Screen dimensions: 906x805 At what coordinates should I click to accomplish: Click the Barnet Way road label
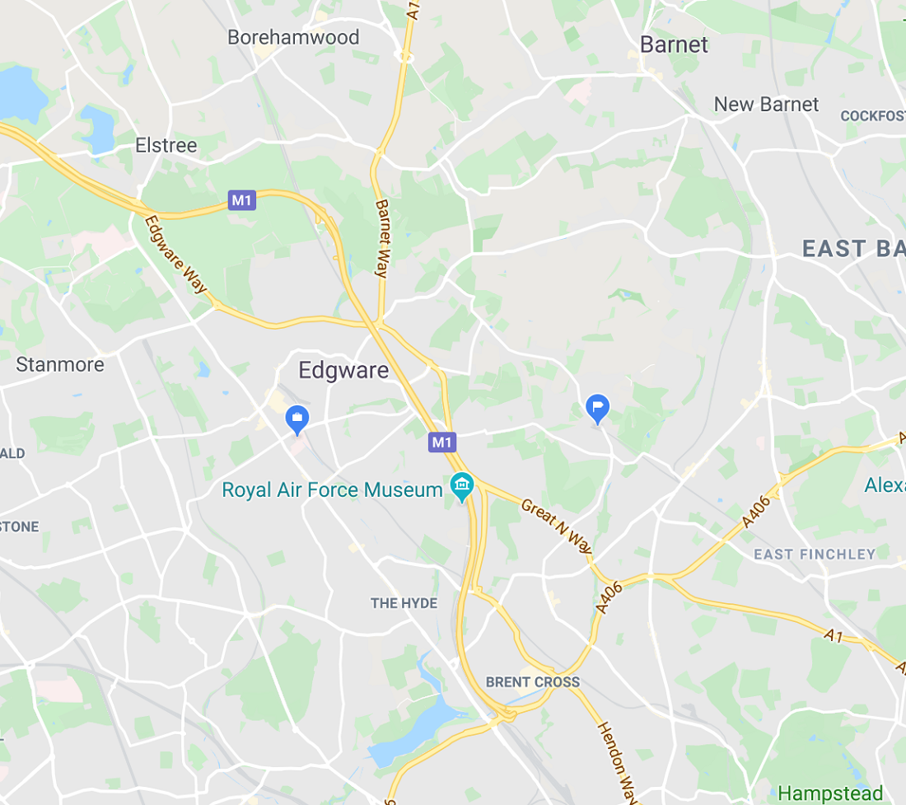[382, 239]
